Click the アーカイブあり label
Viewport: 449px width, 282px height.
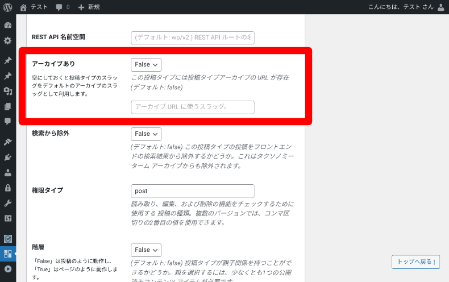point(53,64)
